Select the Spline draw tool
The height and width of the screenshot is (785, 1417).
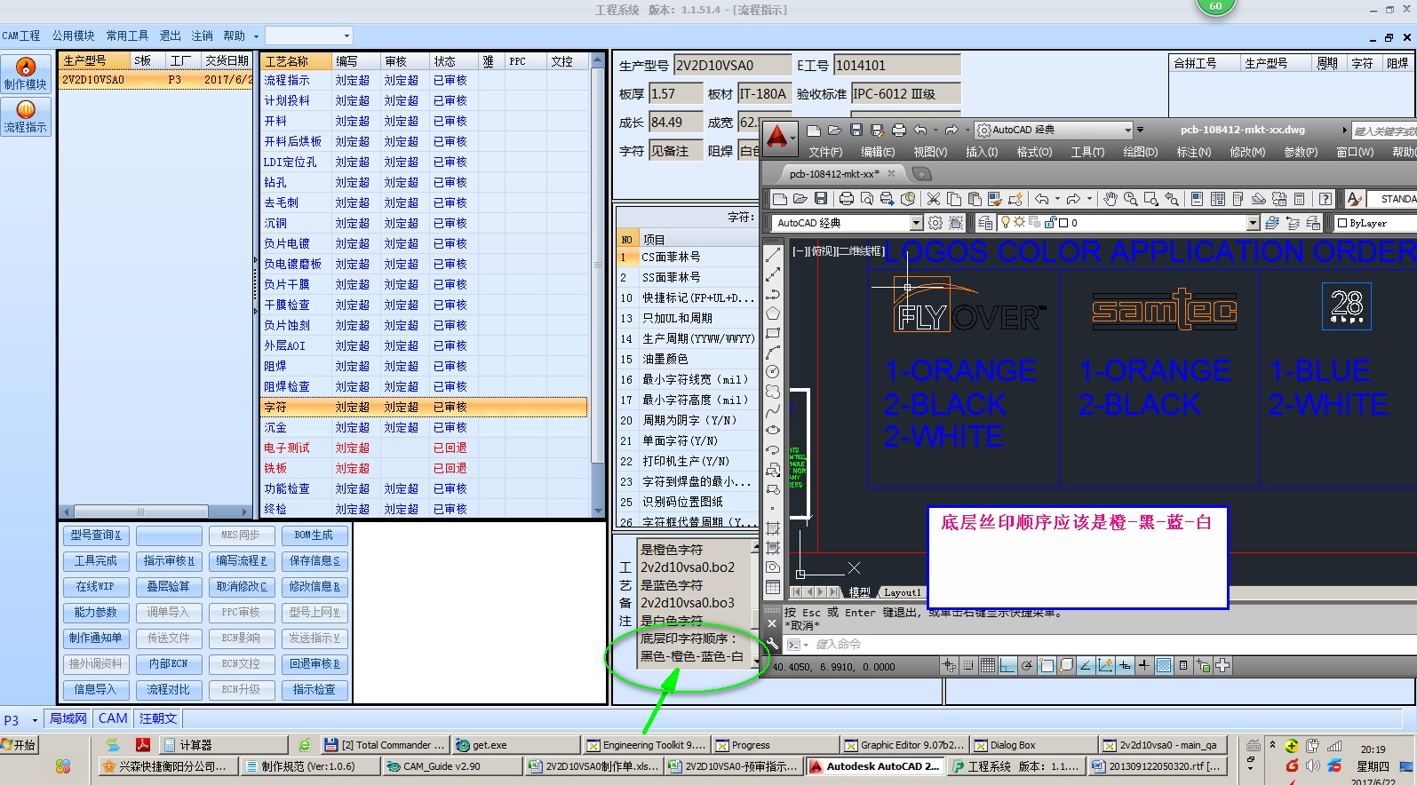pos(773,410)
